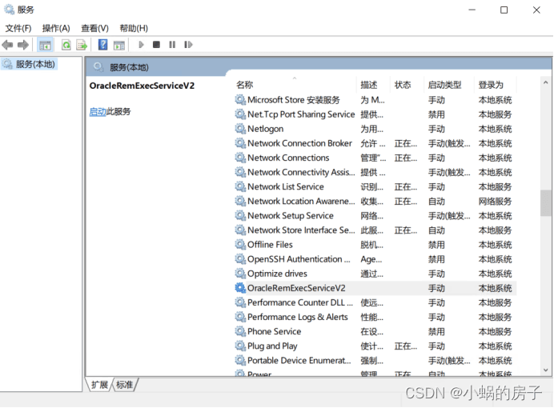The width and height of the screenshot is (554, 408).
Task: Click the scroll down arrow of services list
Action: [x=545, y=370]
